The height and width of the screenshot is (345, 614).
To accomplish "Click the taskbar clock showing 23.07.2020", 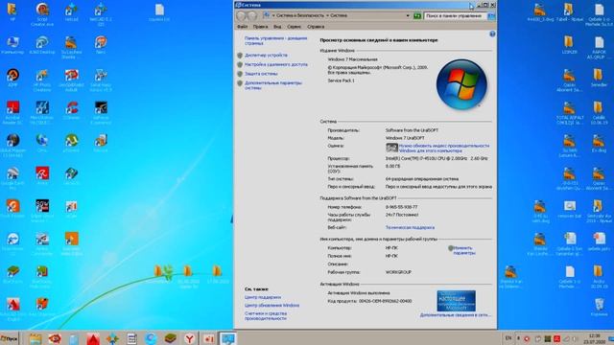I will (x=594, y=338).
